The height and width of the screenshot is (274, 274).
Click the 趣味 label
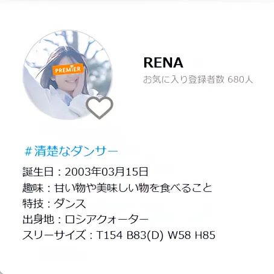(33, 188)
